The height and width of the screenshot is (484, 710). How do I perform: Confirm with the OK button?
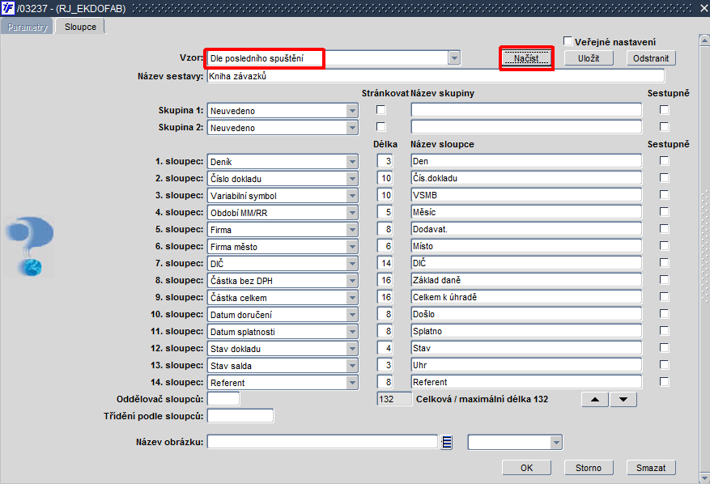click(x=526, y=468)
